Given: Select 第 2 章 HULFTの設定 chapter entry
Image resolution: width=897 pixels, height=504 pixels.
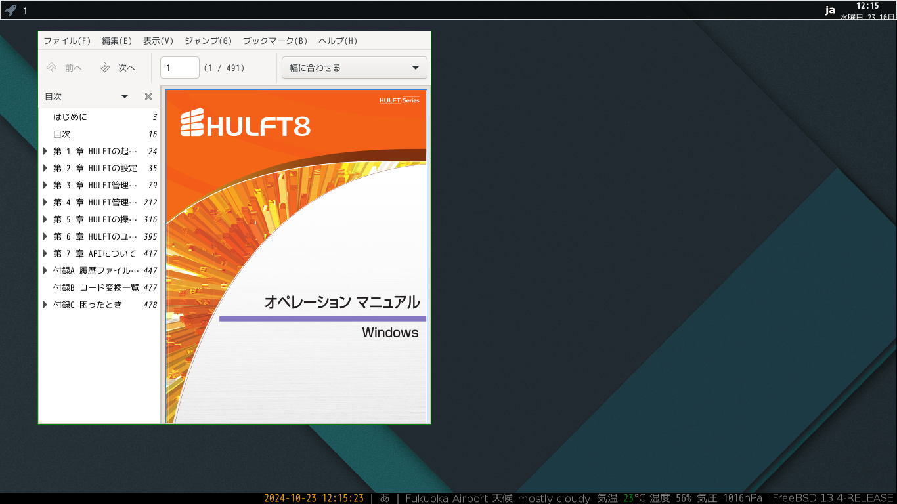Looking at the screenshot, I should click(x=99, y=168).
